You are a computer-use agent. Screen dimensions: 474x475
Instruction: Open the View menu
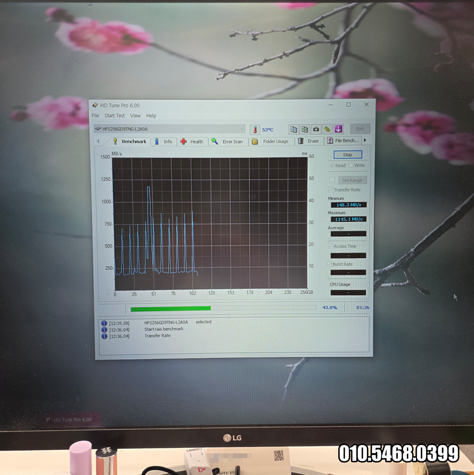pyautogui.click(x=135, y=115)
